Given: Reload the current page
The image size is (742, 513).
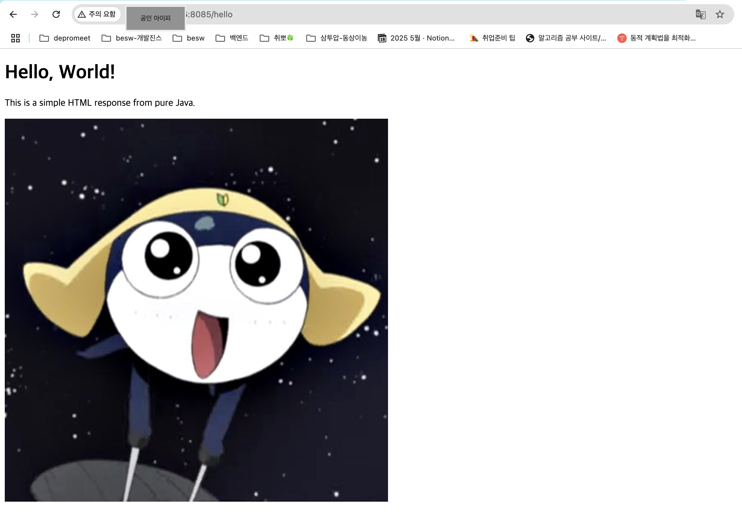Looking at the screenshot, I should [x=56, y=14].
